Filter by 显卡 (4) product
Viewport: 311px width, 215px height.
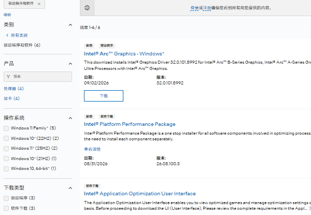tap(12, 98)
